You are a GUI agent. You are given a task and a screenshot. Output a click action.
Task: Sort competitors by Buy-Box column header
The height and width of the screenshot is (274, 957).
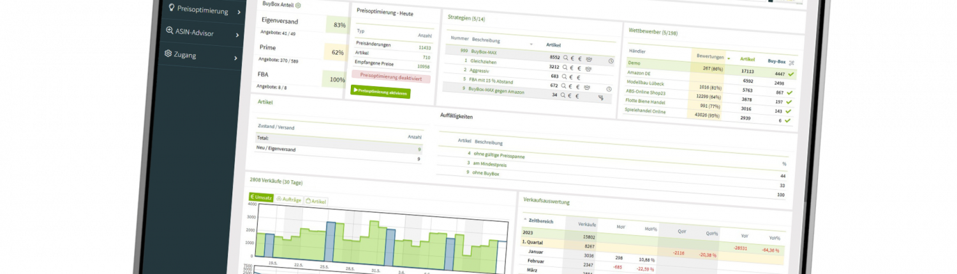click(776, 62)
